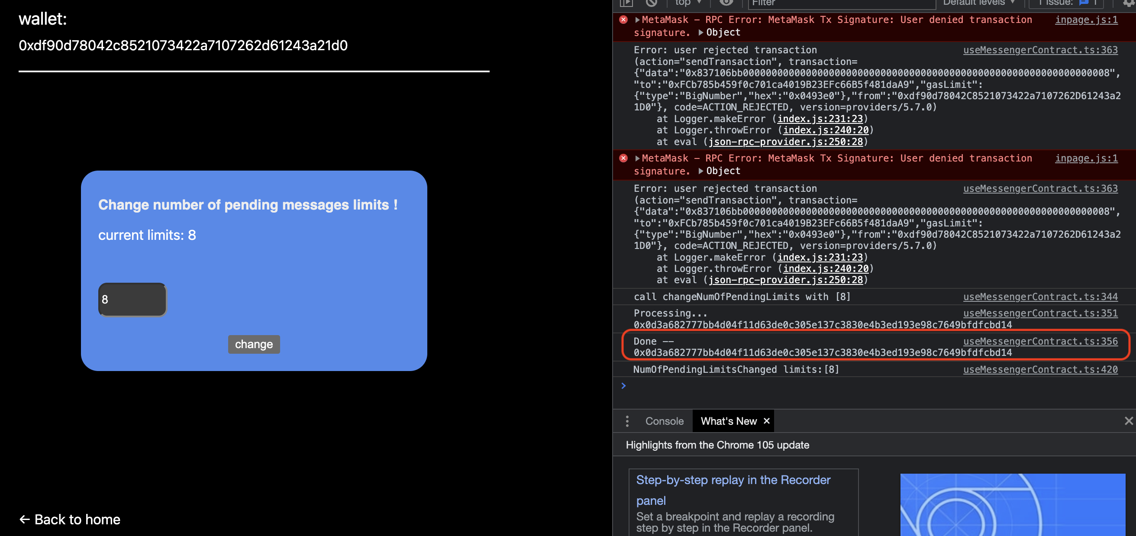Open index.js:240:20 in the second stack trace
1136x536 pixels.
click(x=826, y=269)
